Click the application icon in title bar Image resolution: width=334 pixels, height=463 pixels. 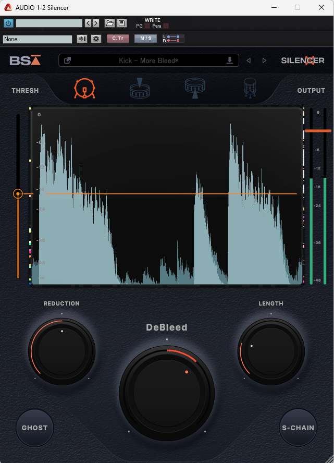pyautogui.click(x=8, y=7)
